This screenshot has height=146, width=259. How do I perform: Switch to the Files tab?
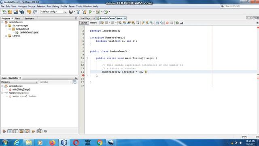[17, 19]
